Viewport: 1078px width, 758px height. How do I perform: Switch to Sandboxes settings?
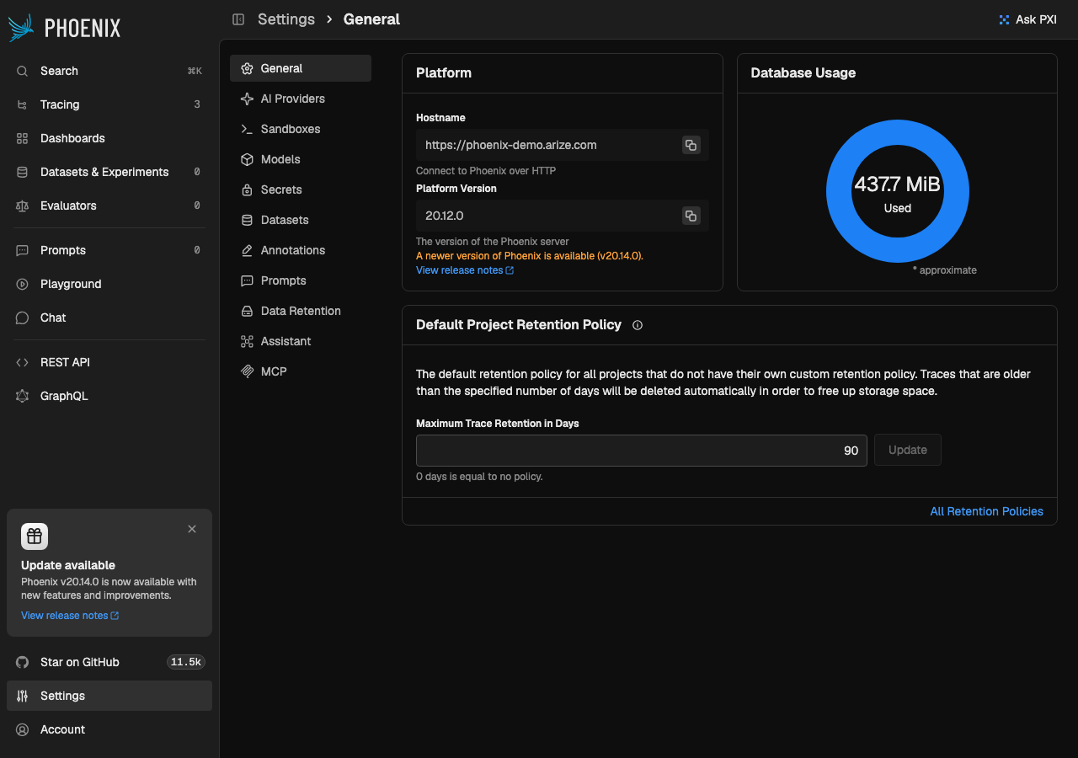point(301,129)
